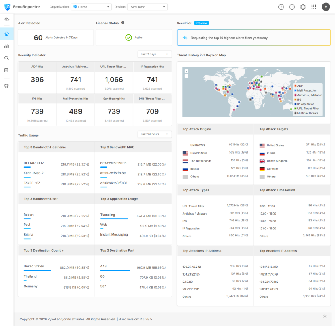The image size is (335, 326).
Task: Click the License Status info icon
Action: [x=123, y=23]
